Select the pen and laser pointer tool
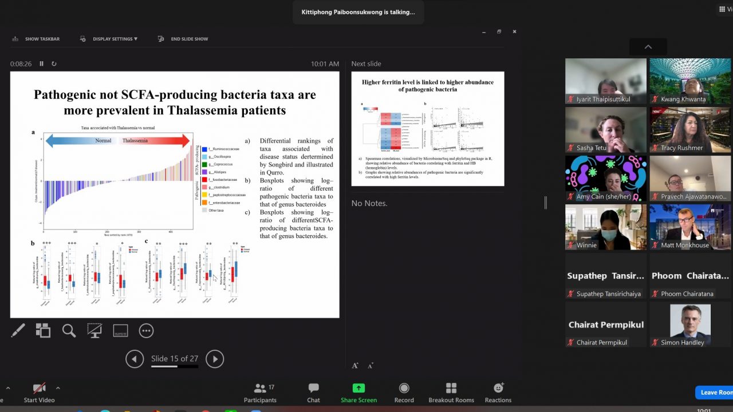The image size is (733, 412). 18,331
